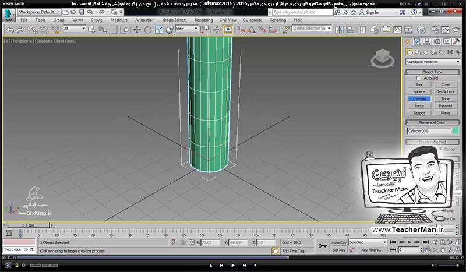
Task: Open the Rendering menu
Action: point(203,20)
